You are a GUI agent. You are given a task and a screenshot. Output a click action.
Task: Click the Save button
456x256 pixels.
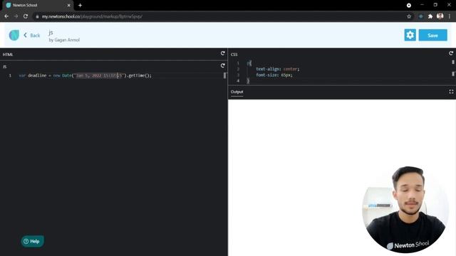[x=432, y=35]
